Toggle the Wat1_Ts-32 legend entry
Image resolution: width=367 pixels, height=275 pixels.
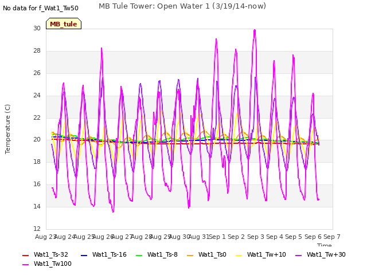point(45,254)
